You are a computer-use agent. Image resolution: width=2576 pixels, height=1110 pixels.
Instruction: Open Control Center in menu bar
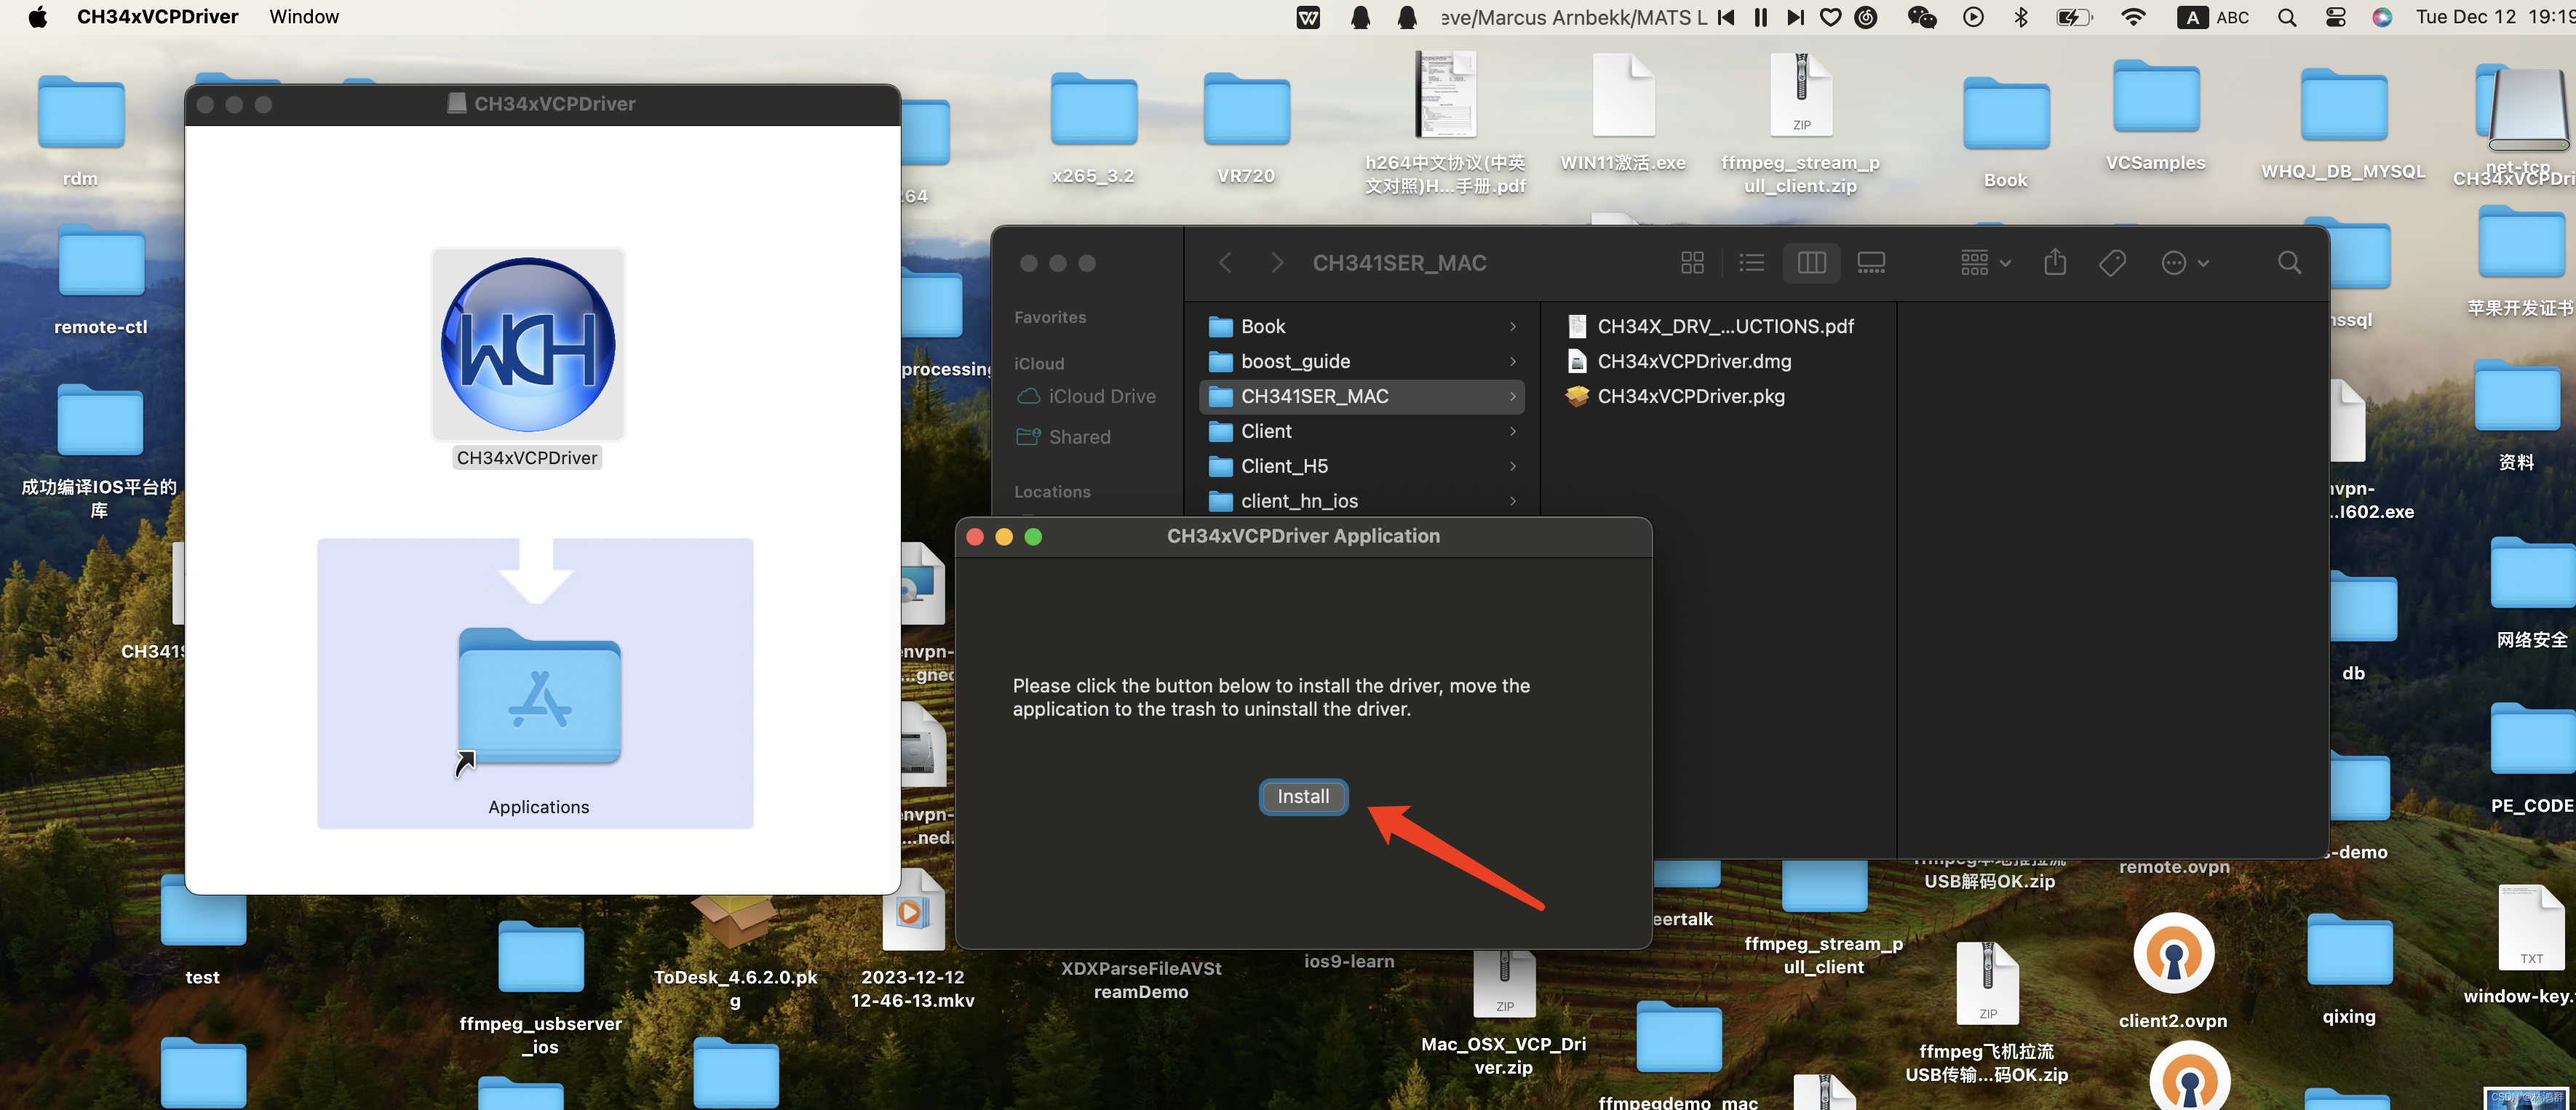click(x=2335, y=17)
